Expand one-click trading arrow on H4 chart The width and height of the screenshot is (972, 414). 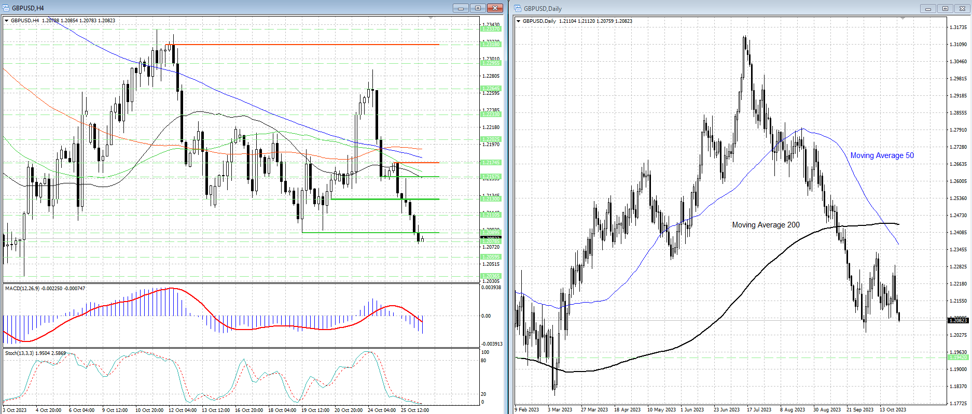7,21
